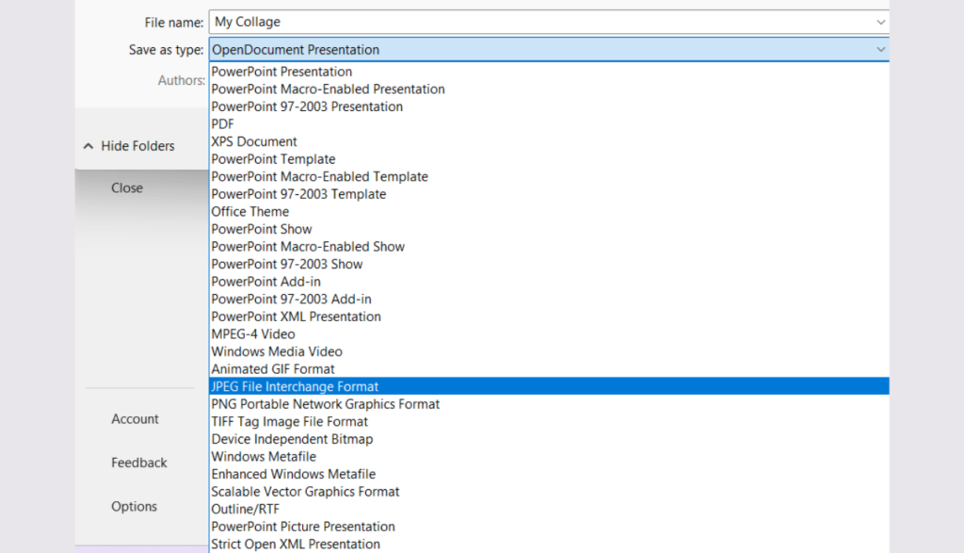
Task: Select PowerPoint 97-2003 Presentation format
Action: click(x=549, y=106)
